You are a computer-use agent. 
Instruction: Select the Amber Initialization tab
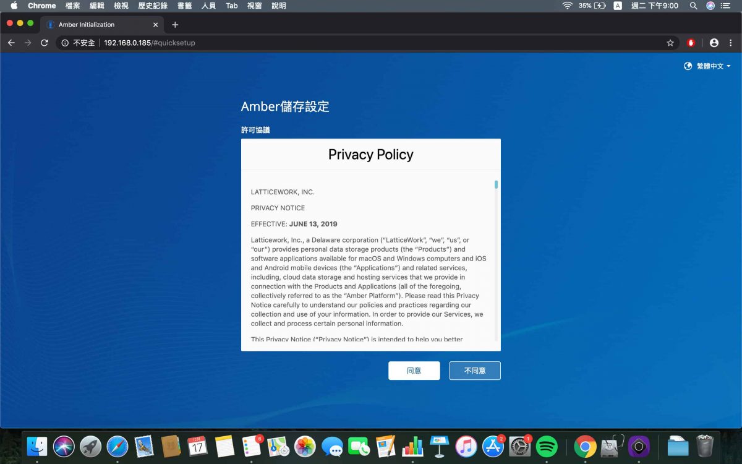(103, 25)
